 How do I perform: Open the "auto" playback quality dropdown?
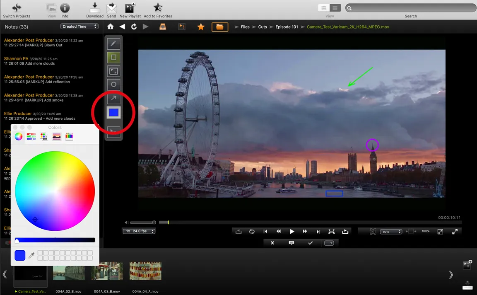391,232
